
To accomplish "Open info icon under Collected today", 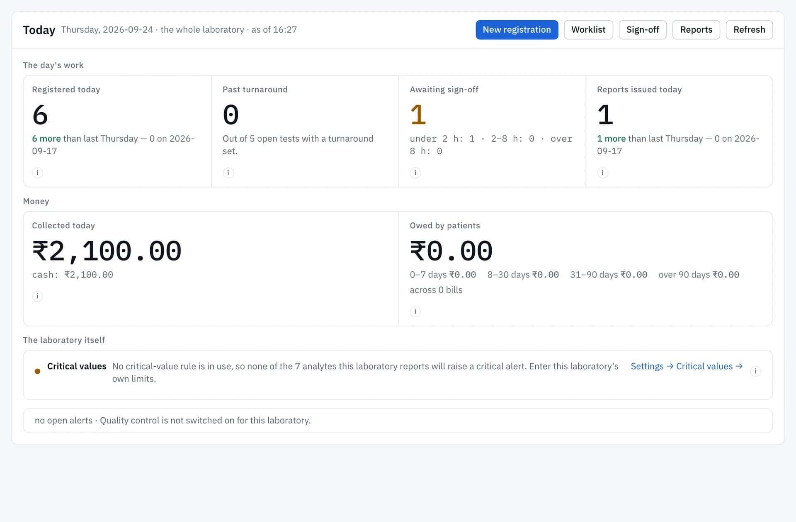I will point(37,296).
